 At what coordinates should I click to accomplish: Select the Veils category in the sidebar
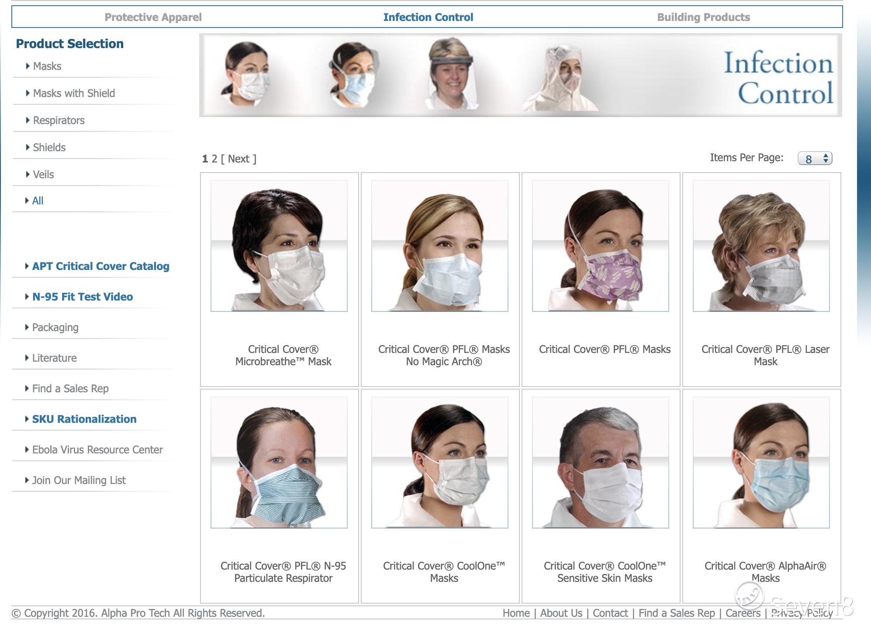click(x=43, y=175)
